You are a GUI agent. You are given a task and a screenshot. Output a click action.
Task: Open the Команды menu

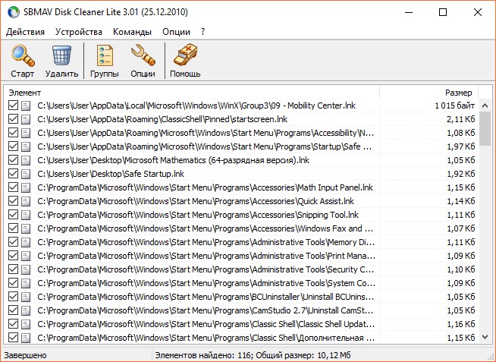click(x=132, y=32)
